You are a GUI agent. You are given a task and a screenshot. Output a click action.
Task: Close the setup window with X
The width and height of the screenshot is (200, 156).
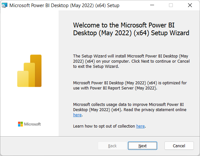click(190, 5)
